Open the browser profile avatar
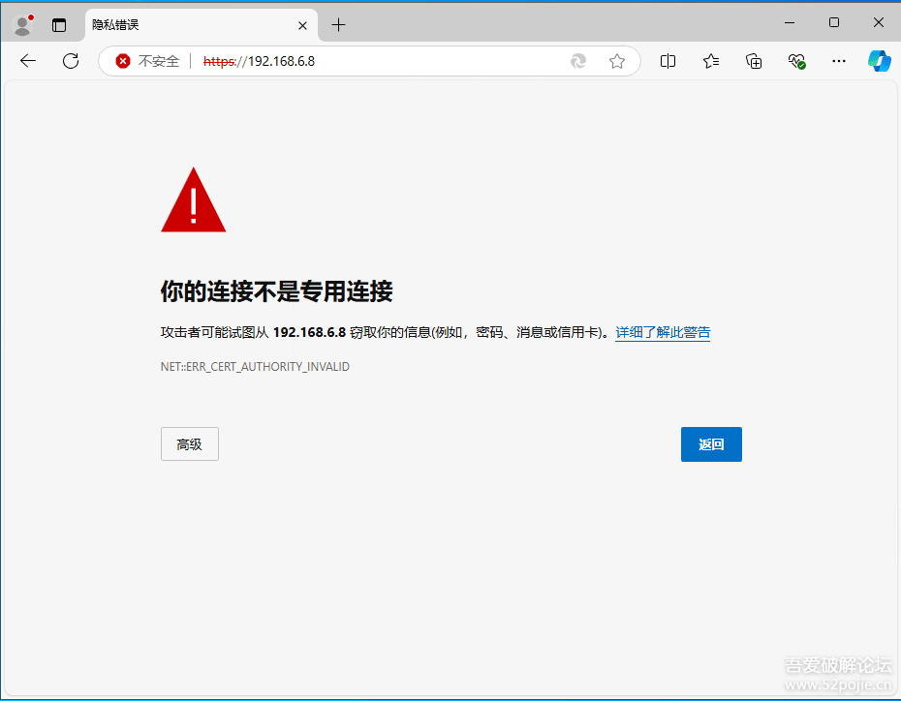This screenshot has height=701, width=901. click(21, 23)
